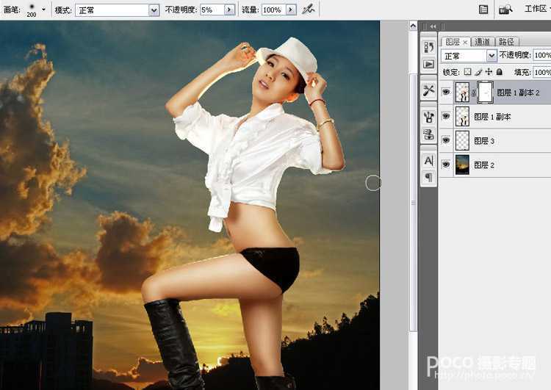Switch to the 路径 paths tab
The image size is (551, 390).
(x=506, y=42)
